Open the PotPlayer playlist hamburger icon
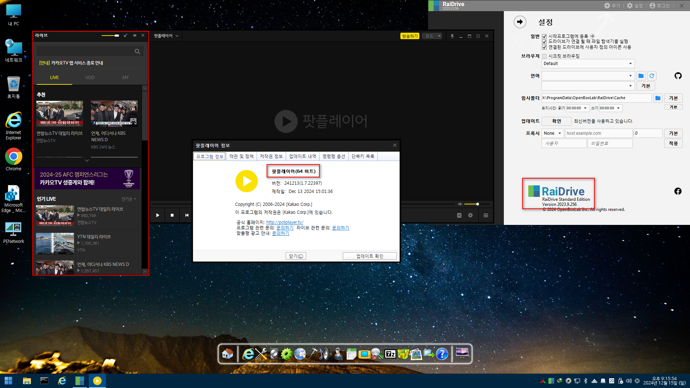 coord(486,215)
